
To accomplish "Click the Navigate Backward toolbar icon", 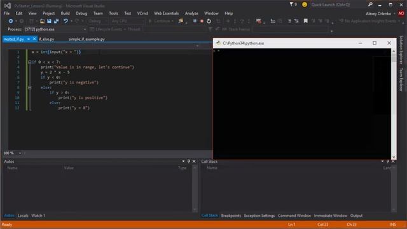I will point(10,21).
